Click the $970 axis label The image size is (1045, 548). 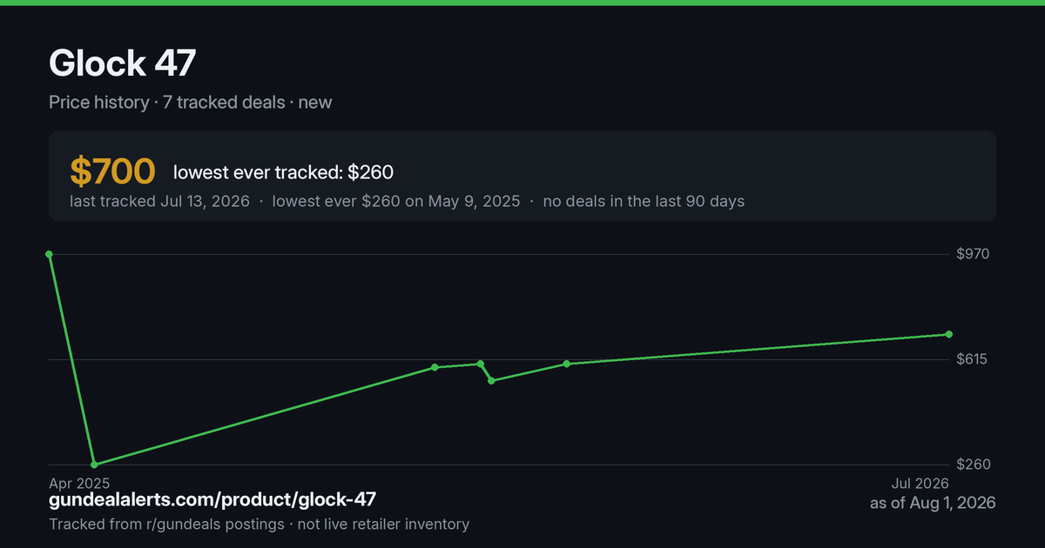973,254
